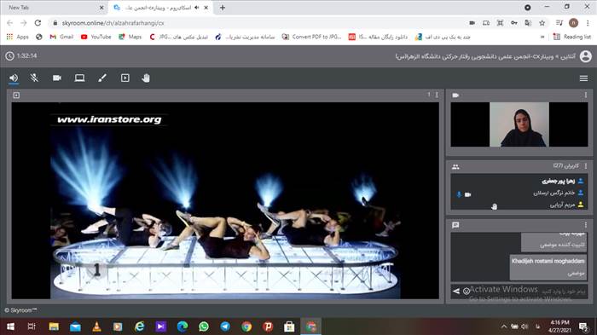Viewport: 597px width, 335px height.
Task: Open saved passwords key icon
Action: [x=514, y=23]
